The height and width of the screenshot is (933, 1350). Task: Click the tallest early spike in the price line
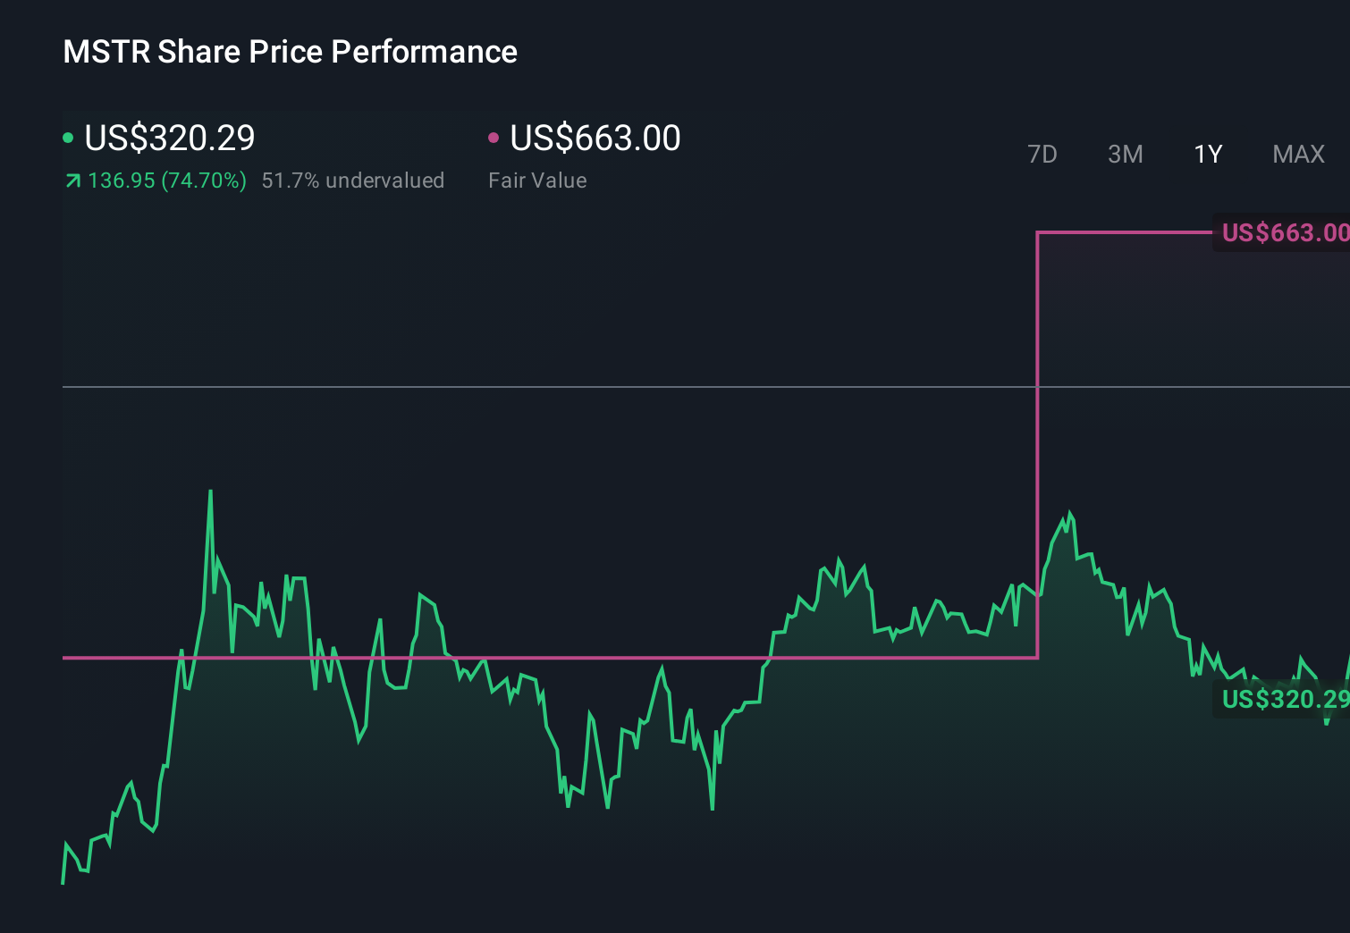pos(211,492)
